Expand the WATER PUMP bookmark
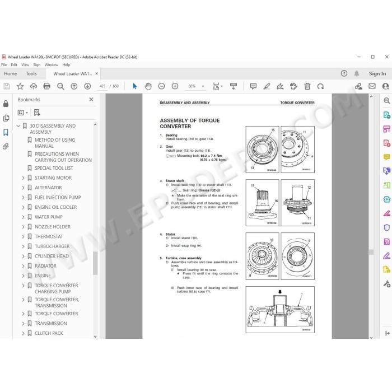392x392 pixels. click(24, 217)
